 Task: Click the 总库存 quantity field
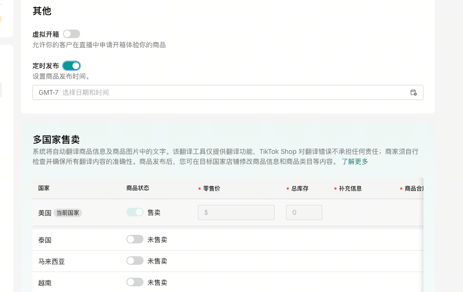pos(304,212)
